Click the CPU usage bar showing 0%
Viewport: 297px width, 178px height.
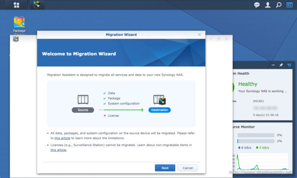pyautogui.click(x=256, y=135)
